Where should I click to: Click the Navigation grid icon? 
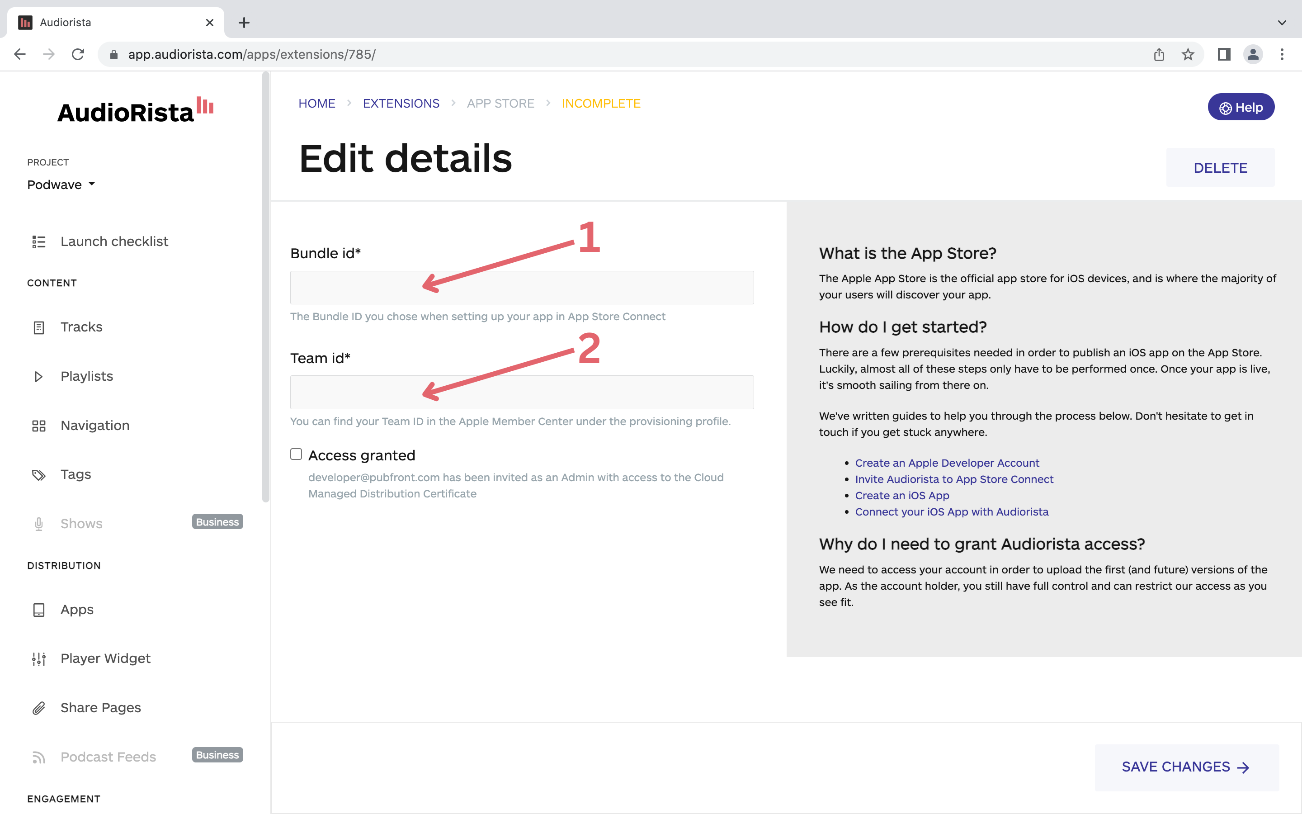pos(39,426)
